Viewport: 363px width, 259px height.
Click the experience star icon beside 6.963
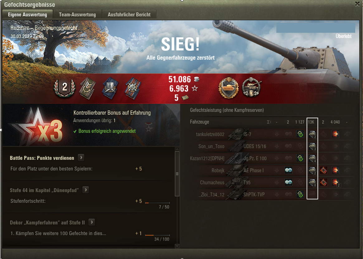pos(195,88)
